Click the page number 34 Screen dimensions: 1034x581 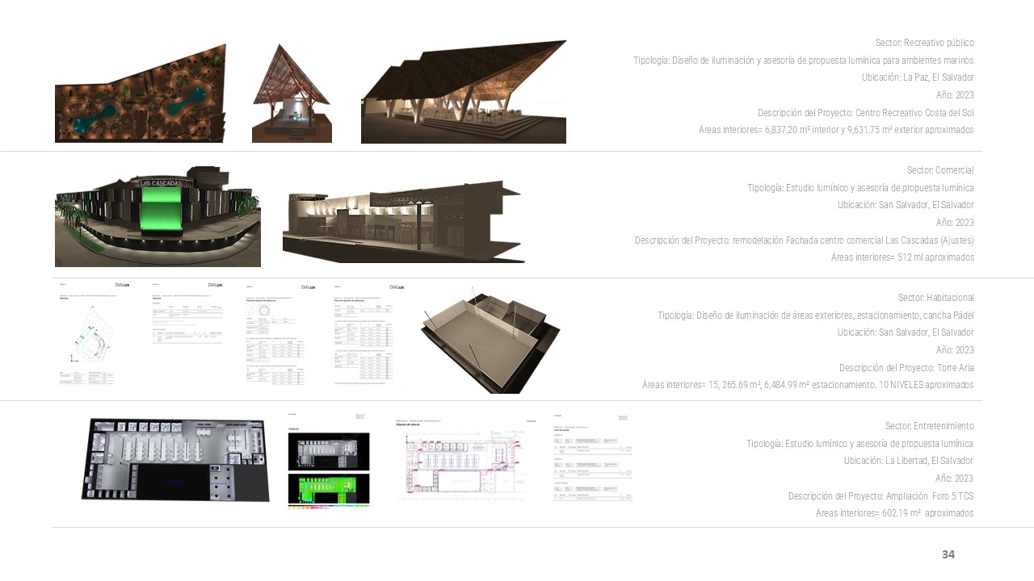[948, 554]
